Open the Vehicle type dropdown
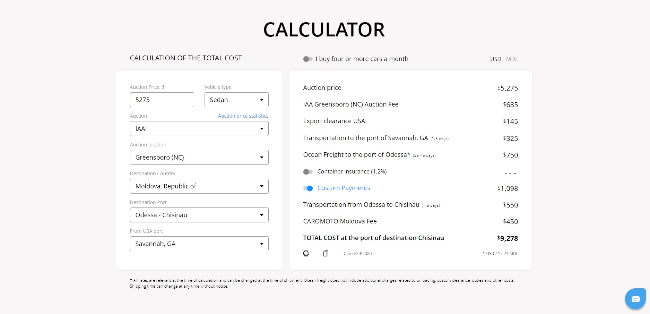Image resolution: width=650 pixels, height=314 pixels. [236, 100]
